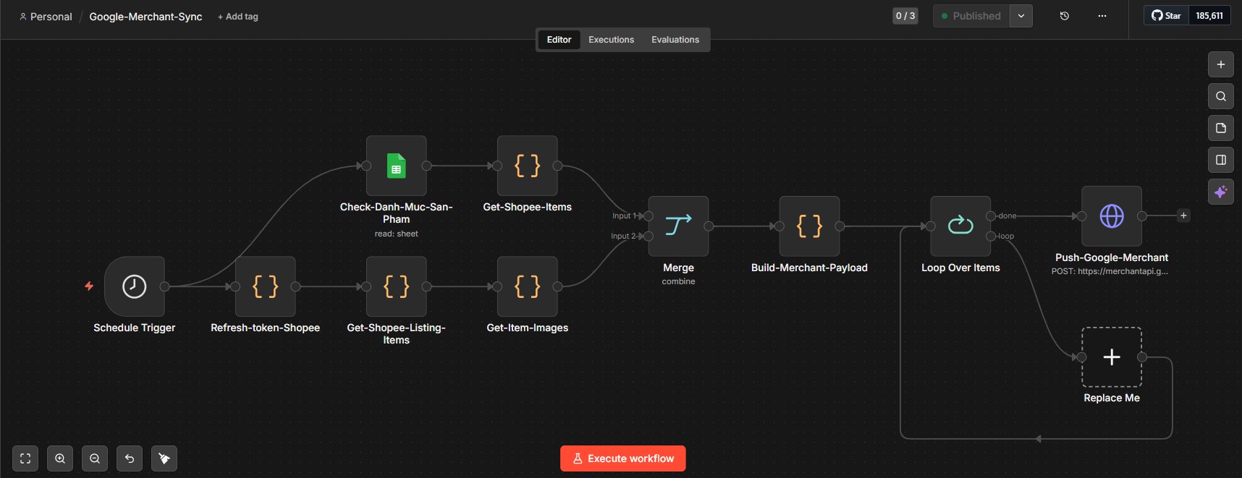Click the 0 / 3 counter badge
Screen dimensions: 1242x478
click(x=905, y=16)
